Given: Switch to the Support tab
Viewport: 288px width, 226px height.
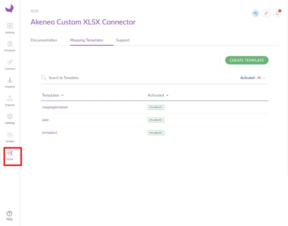Looking at the screenshot, I should pos(123,40).
